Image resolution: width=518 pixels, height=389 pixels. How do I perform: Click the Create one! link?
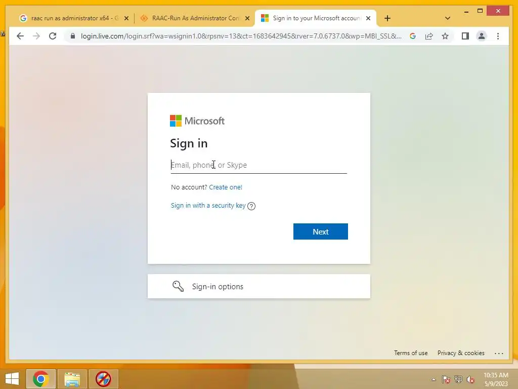click(x=226, y=187)
